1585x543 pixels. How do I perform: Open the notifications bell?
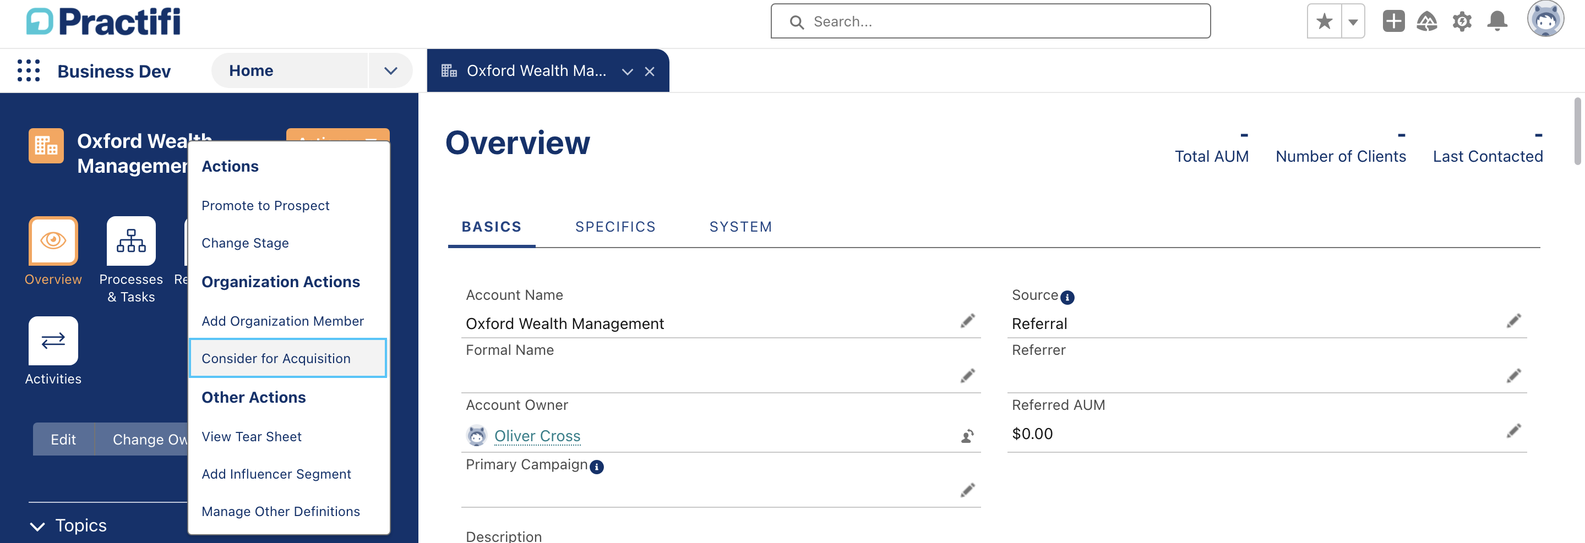click(1497, 21)
